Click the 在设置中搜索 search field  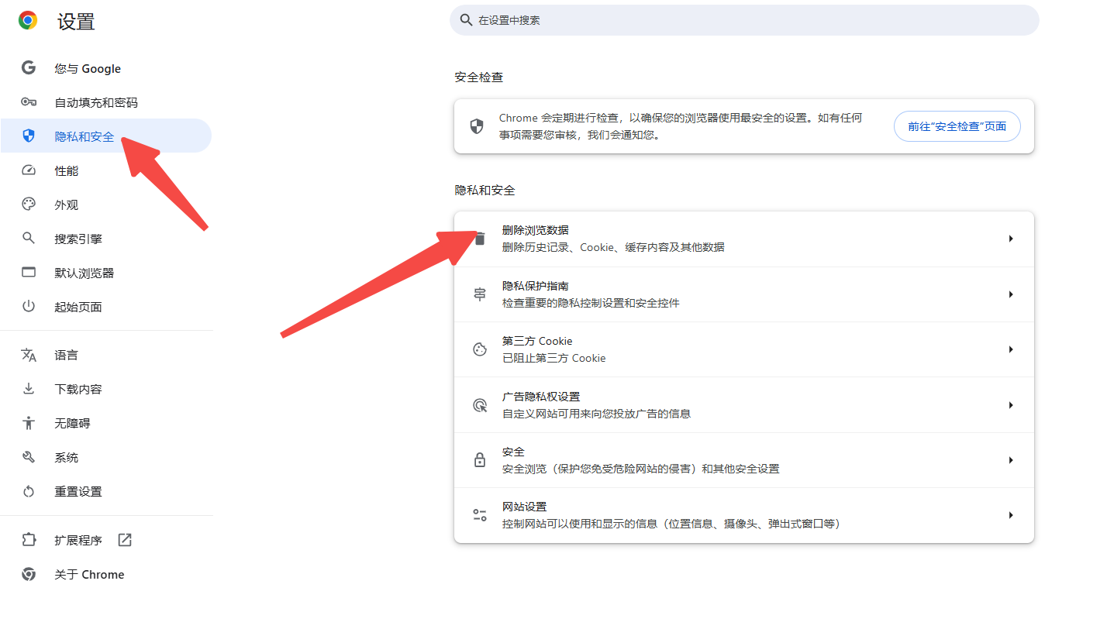[x=744, y=20]
